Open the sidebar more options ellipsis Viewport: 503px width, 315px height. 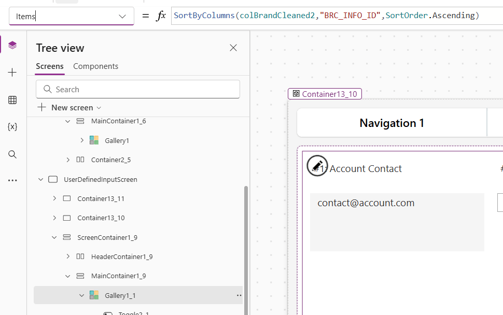[x=12, y=181]
